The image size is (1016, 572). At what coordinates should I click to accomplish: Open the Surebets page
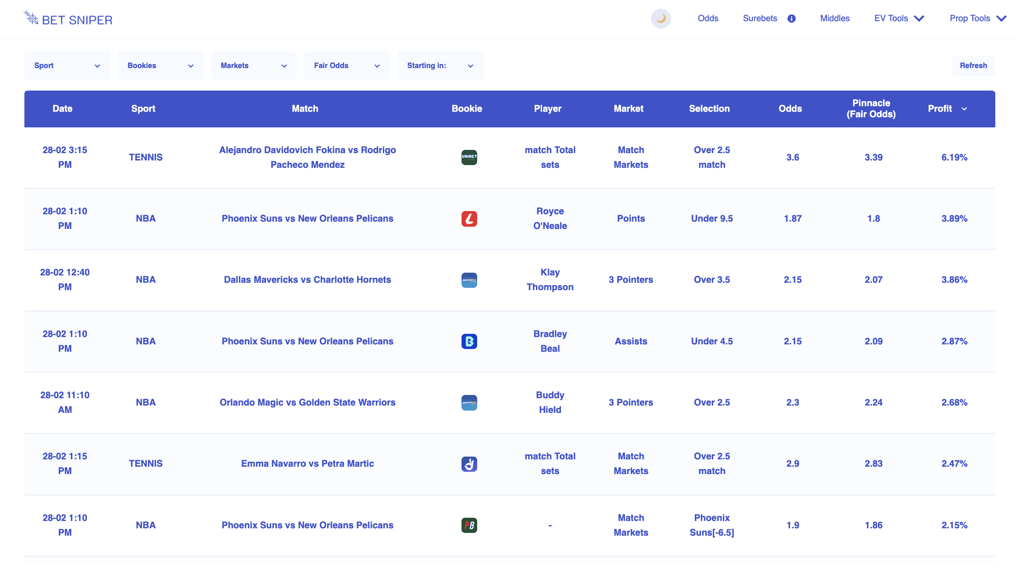point(760,18)
